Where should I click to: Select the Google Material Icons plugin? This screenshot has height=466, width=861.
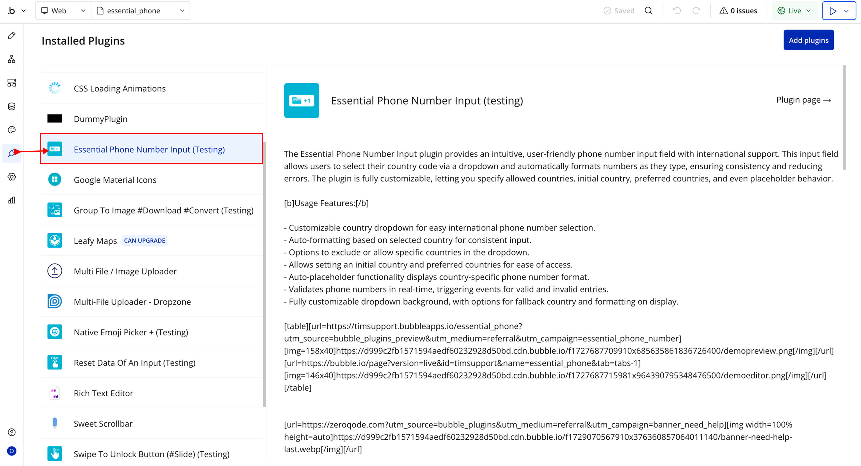point(115,180)
